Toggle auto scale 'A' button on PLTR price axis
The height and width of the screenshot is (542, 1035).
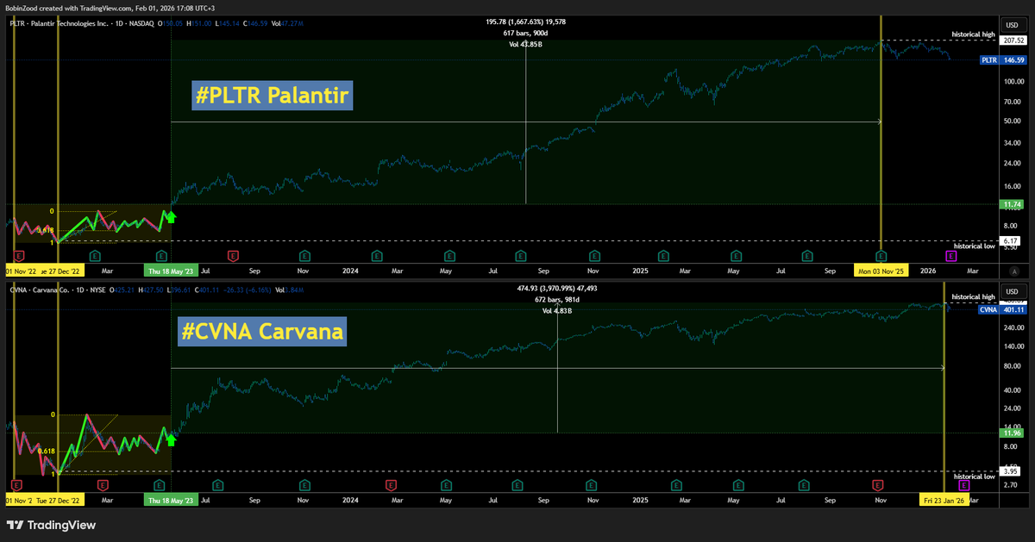1014,271
